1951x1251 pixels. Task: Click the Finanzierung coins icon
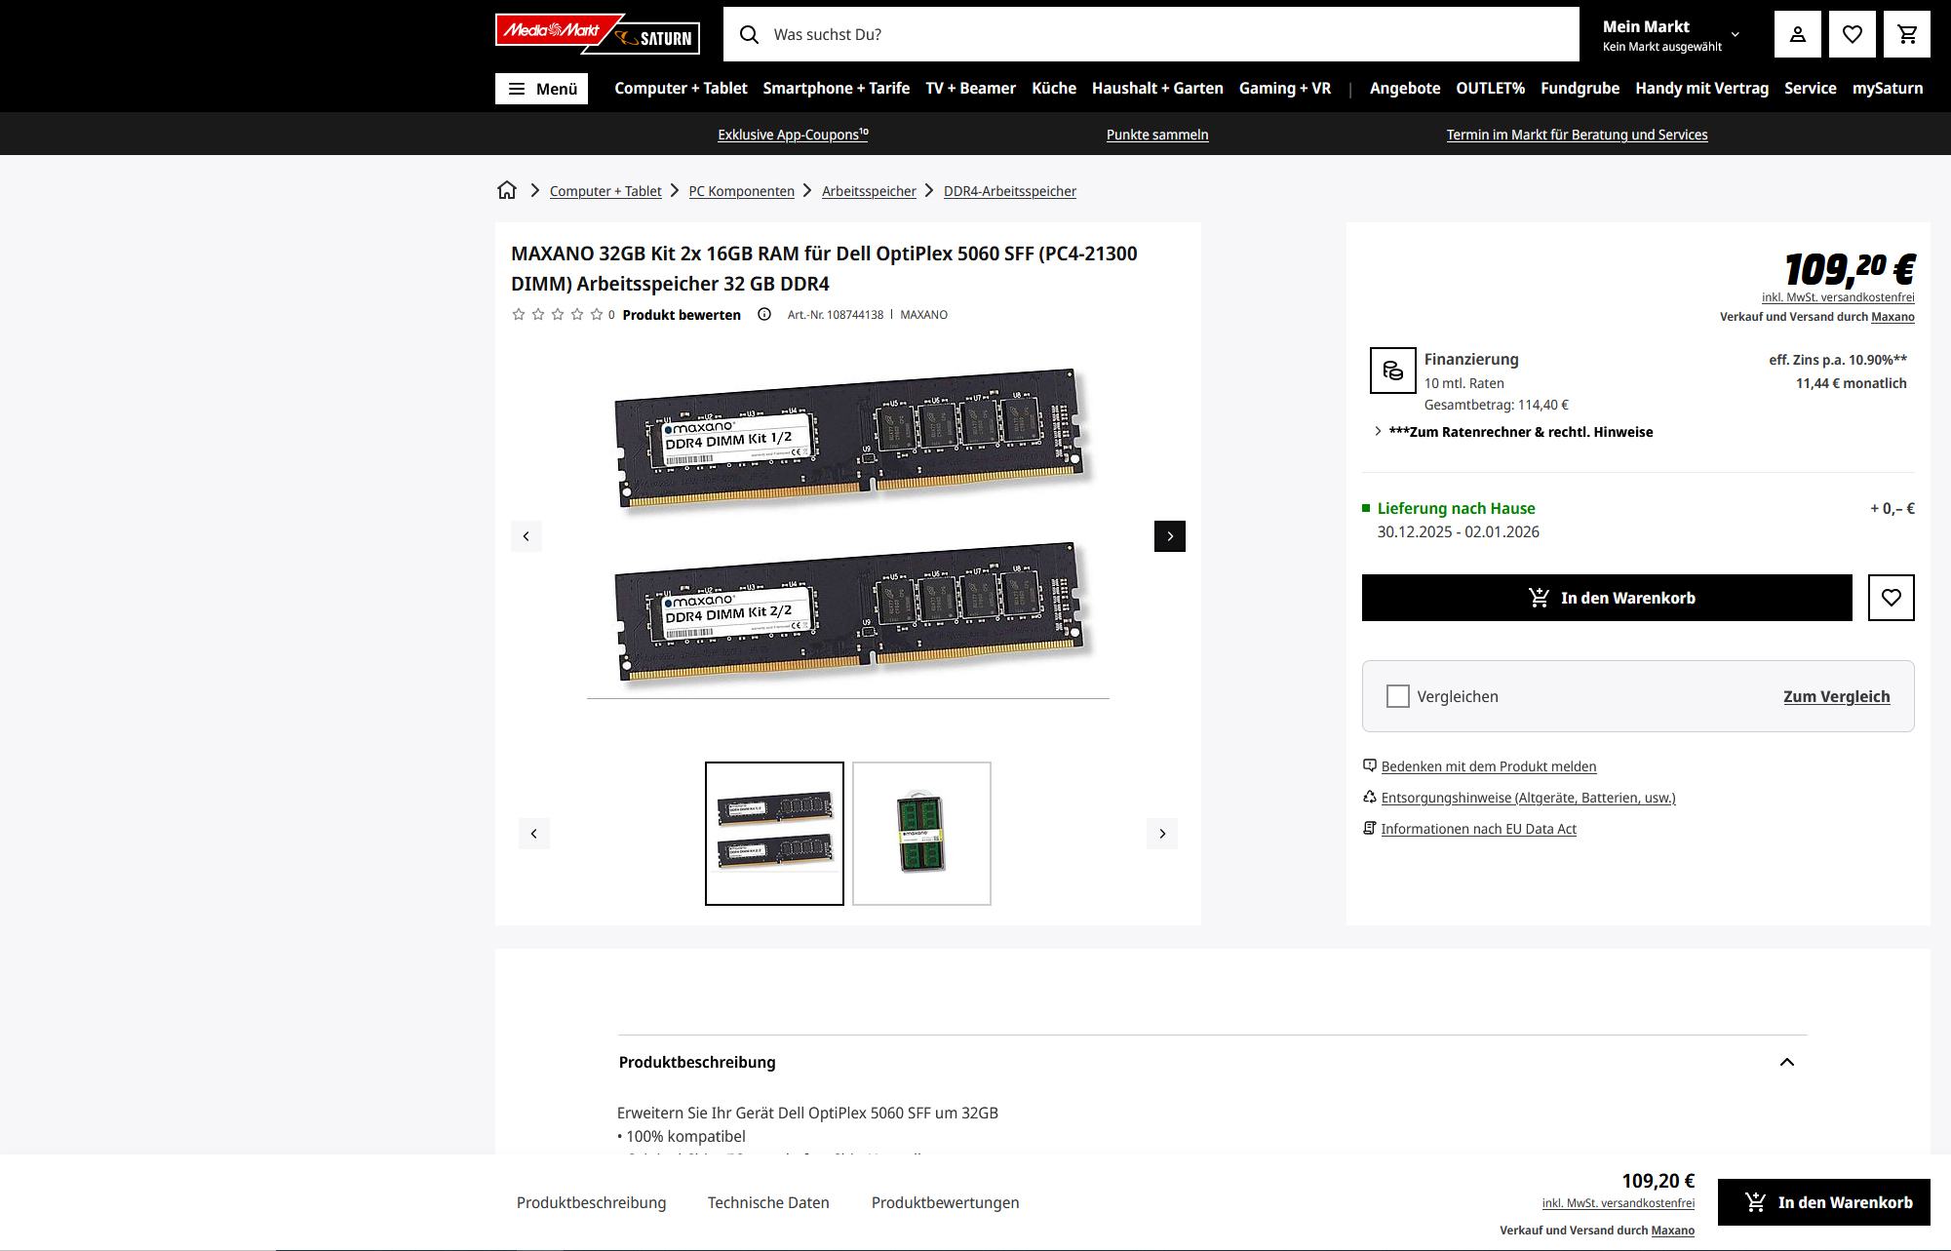click(x=1393, y=371)
